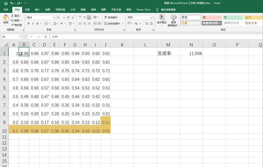Apply percent style
263x167 pixels.
pyautogui.click(x=136, y=24)
